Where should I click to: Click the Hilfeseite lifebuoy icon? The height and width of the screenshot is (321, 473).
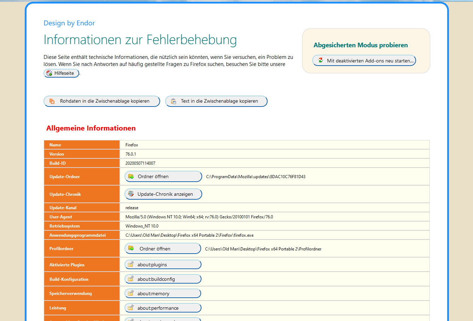49,73
